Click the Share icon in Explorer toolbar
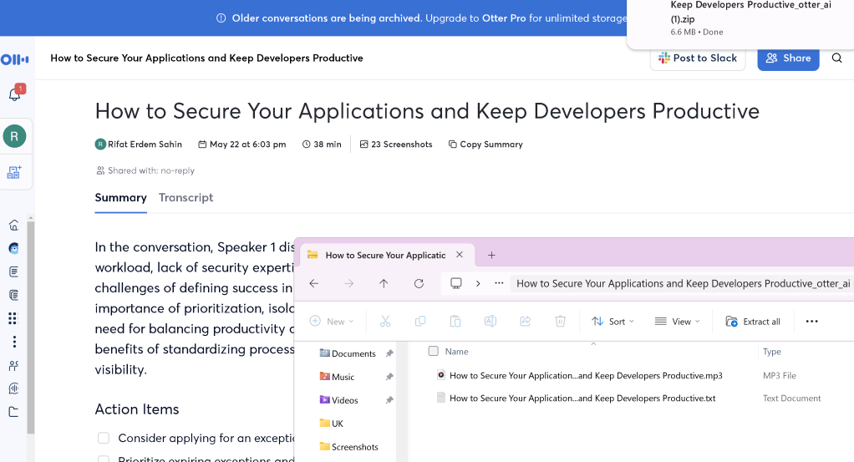The width and height of the screenshot is (854, 462). click(525, 322)
